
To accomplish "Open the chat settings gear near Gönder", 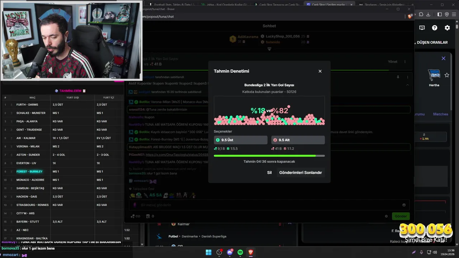I will pyautogui.click(x=386, y=216).
